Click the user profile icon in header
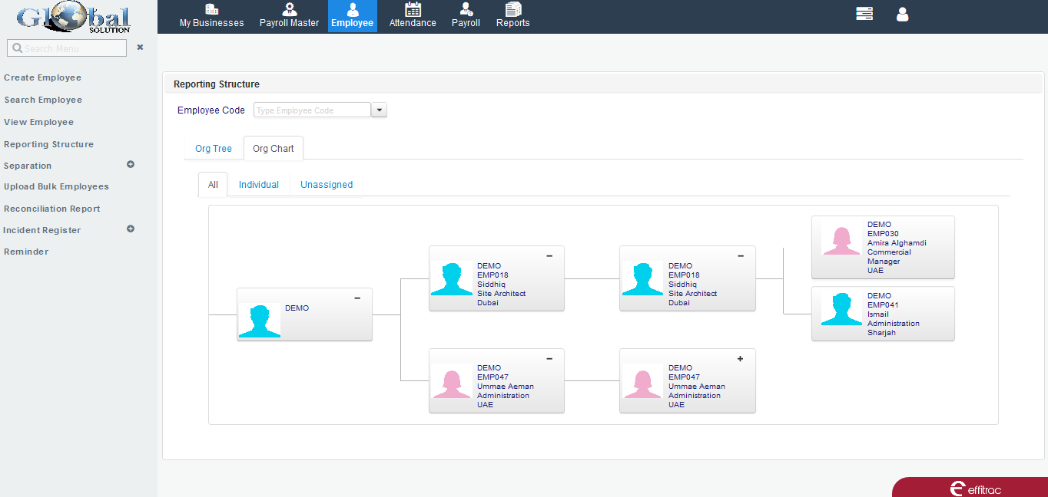1048x497 pixels. 902,14
